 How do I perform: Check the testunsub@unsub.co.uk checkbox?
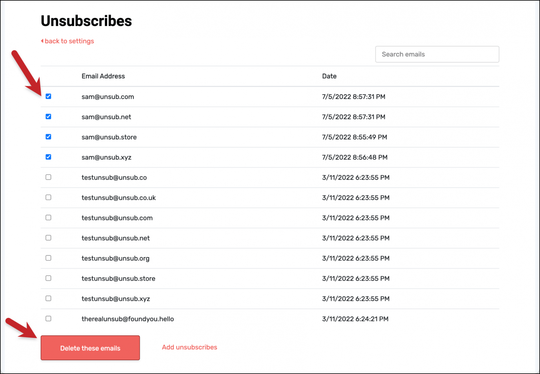pyautogui.click(x=49, y=198)
